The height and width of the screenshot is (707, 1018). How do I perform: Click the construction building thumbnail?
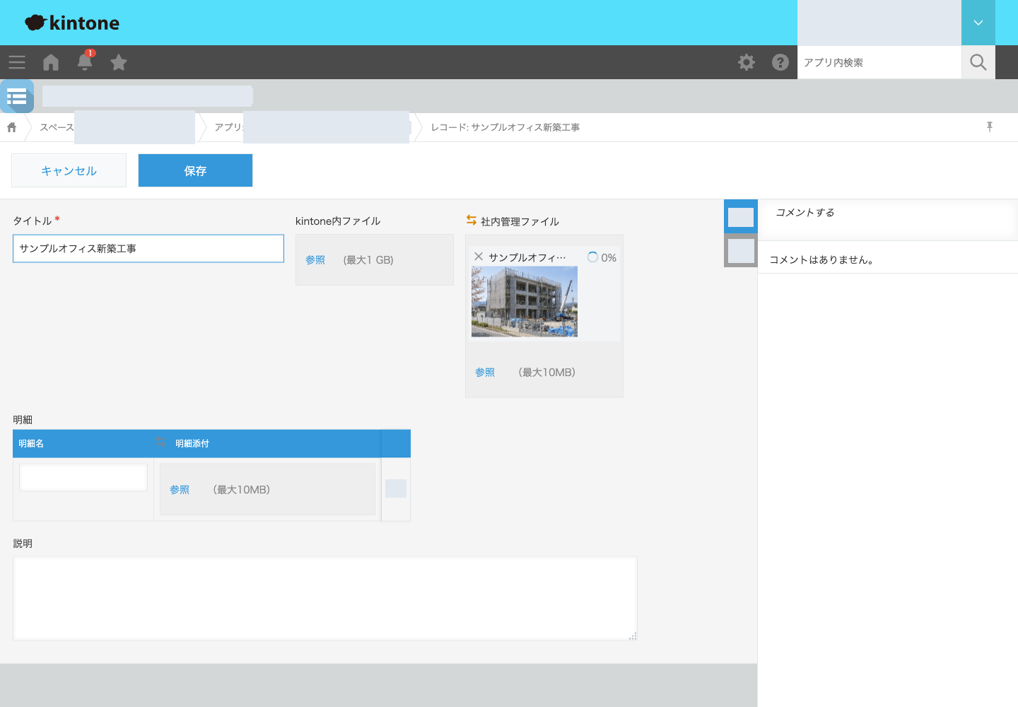525,302
